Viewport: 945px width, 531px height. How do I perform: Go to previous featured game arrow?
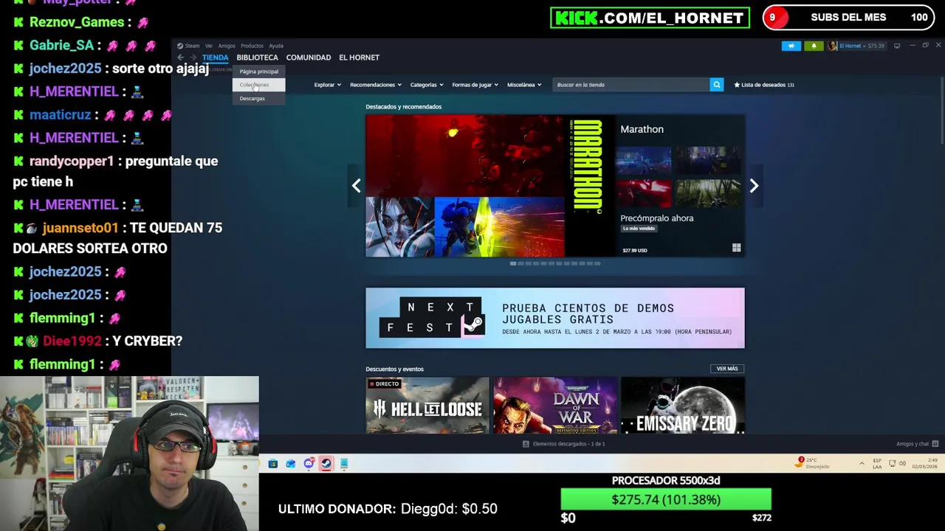click(x=356, y=186)
